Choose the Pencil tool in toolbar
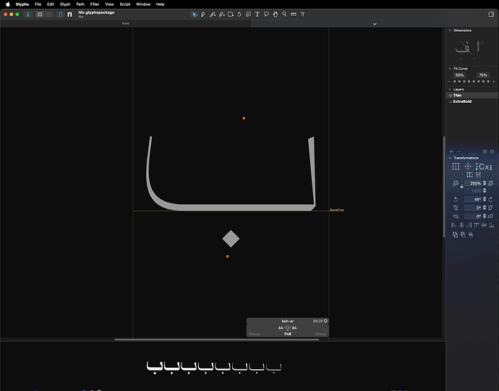This screenshot has height=391, width=499. click(213, 14)
